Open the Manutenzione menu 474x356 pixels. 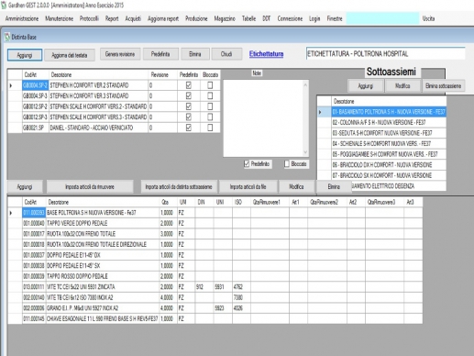click(x=59, y=18)
